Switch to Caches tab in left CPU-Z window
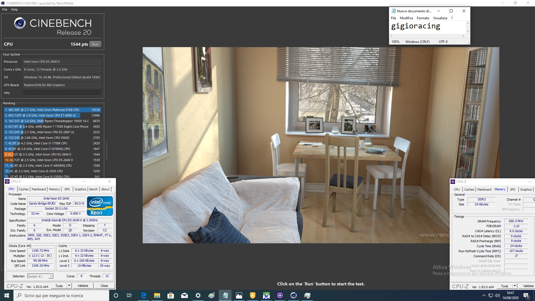This screenshot has width=535, height=301. pos(24,189)
